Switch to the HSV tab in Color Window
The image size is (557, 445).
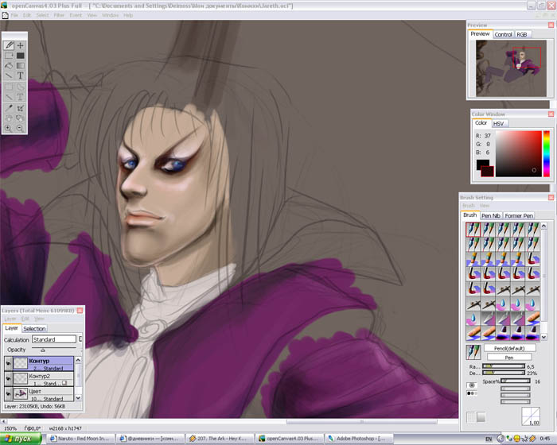pyautogui.click(x=499, y=123)
